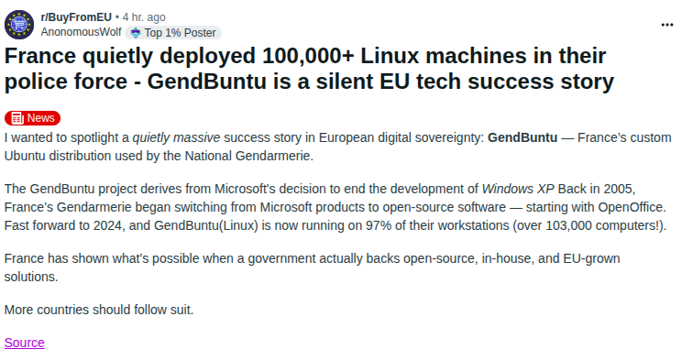Open AnonomousWolf's user profile
Image resolution: width=682 pixels, height=360 pixels.
(81, 32)
